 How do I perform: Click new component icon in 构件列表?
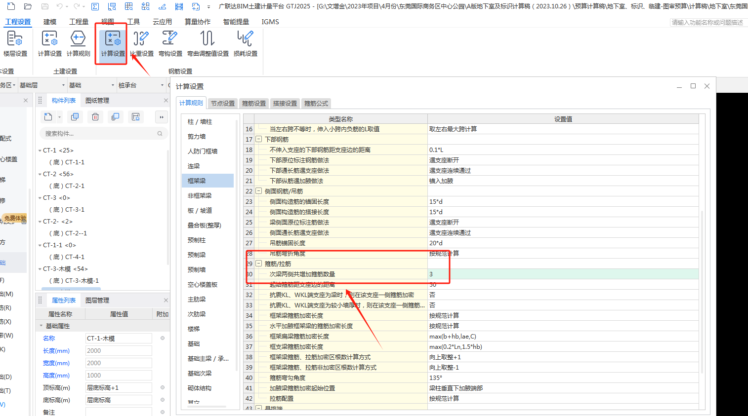click(48, 117)
